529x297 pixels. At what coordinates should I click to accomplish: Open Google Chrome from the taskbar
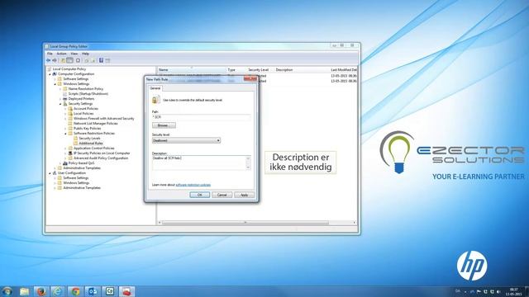[x=75, y=291]
